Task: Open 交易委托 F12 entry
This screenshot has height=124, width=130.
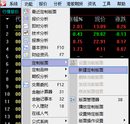Action: [45, 85]
